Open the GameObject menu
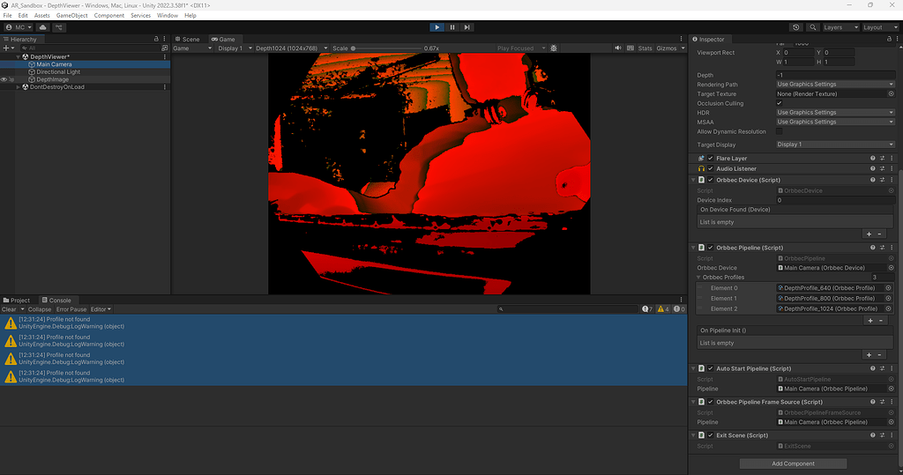 coord(71,15)
